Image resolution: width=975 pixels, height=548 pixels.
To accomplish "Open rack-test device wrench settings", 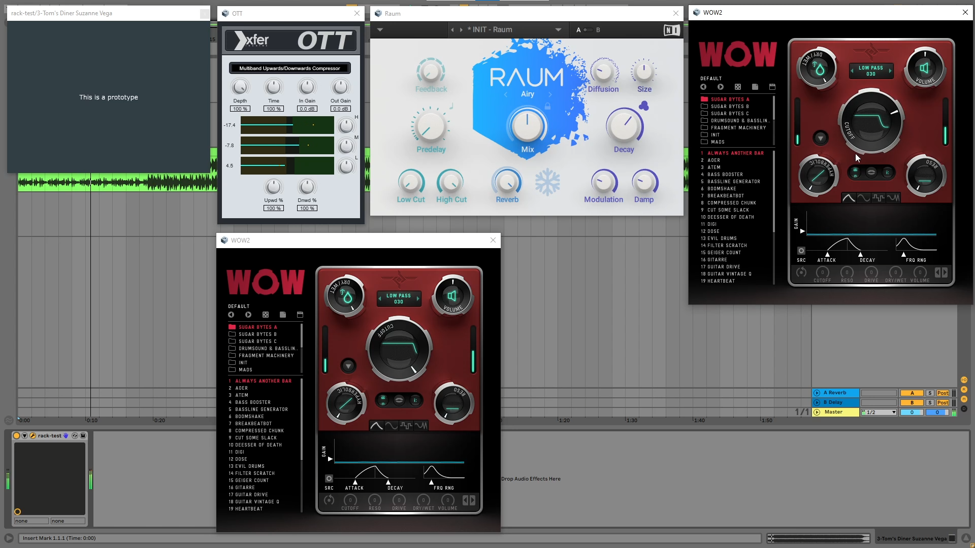I will pos(32,436).
